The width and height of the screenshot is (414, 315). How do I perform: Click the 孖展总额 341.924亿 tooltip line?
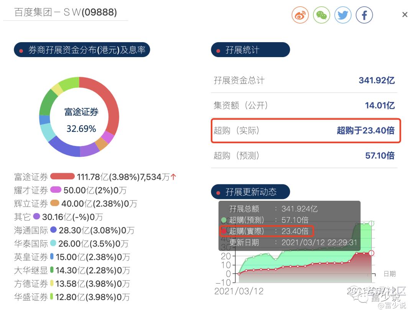[273, 209]
